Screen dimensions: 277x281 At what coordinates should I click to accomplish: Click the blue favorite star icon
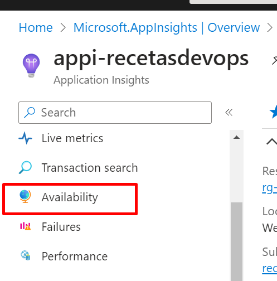[x=273, y=112]
